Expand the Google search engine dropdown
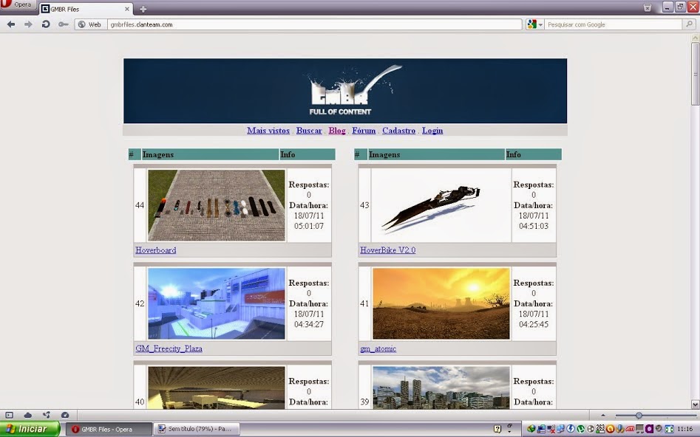This screenshot has width=700, height=437. tap(535, 24)
